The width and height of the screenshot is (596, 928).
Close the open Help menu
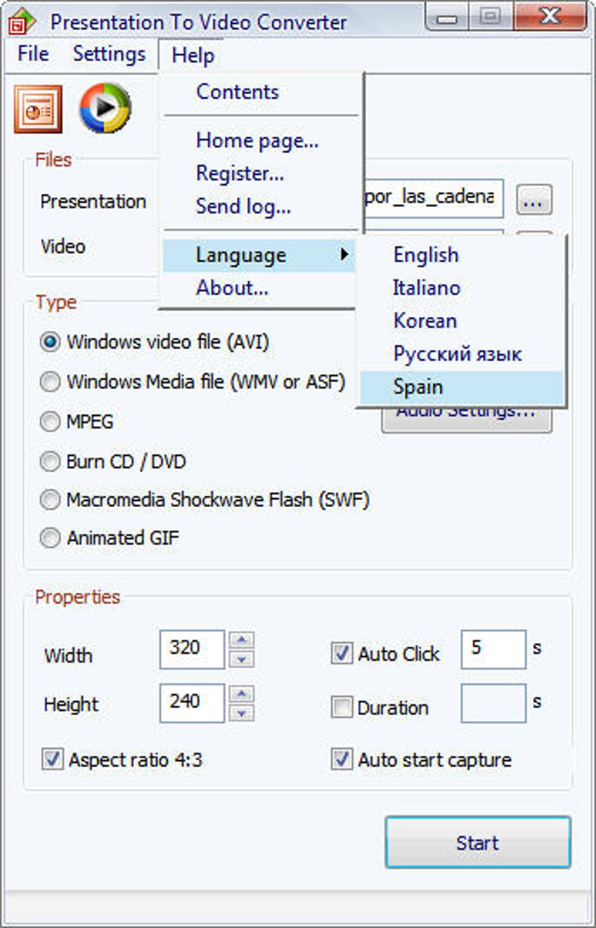point(193,56)
